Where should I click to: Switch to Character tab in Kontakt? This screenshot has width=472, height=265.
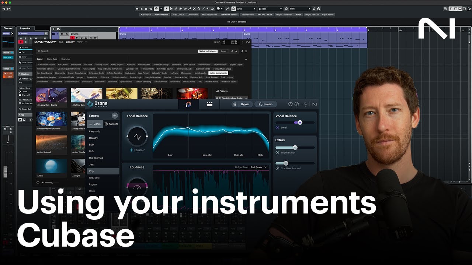(x=66, y=59)
